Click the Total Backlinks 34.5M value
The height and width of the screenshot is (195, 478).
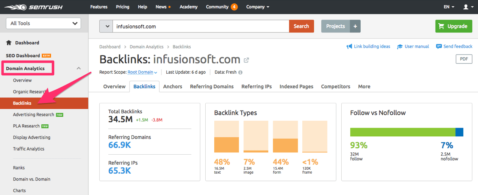tap(120, 120)
